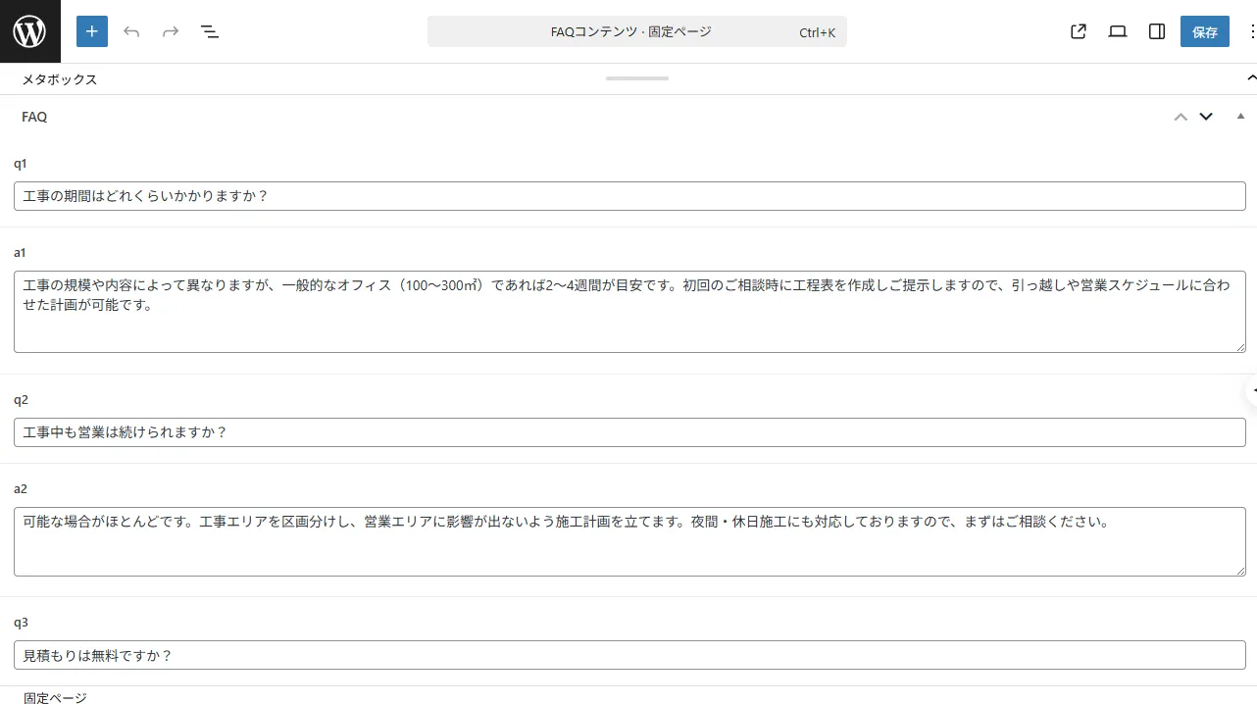Image resolution: width=1257 pixels, height=704 pixels.
Task: Click 固定ページ breadcrumb at the bottom
Action: click(x=55, y=697)
